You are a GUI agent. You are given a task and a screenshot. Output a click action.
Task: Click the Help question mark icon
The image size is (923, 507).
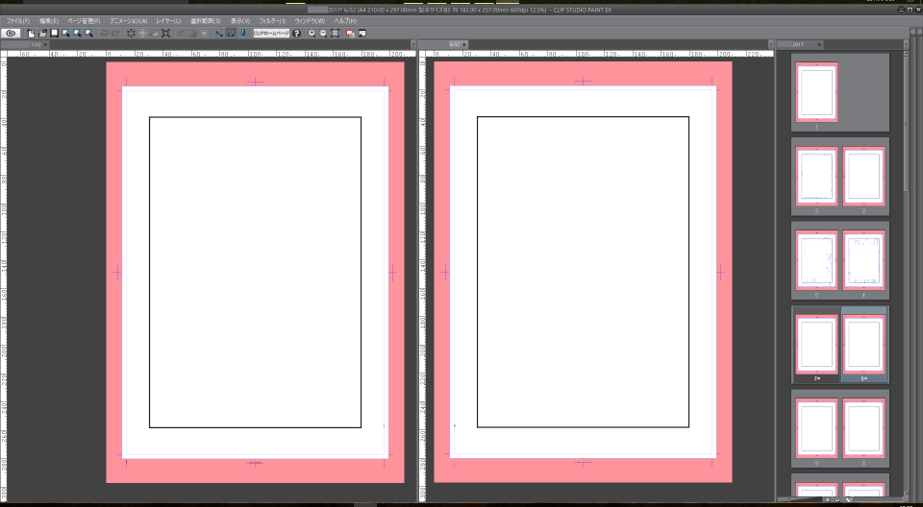[x=297, y=34]
